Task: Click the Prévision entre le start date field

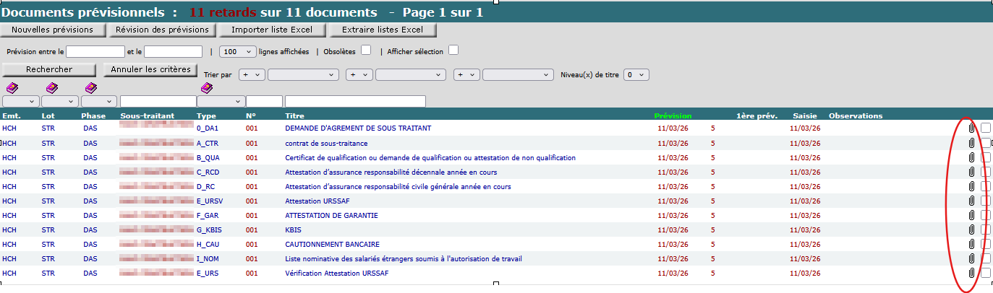Action: click(95, 52)
